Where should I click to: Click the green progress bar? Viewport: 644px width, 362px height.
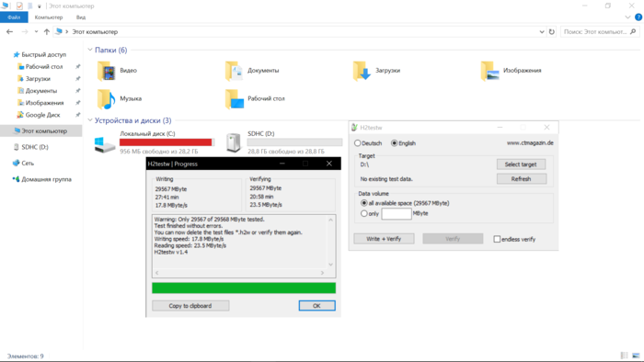244,288
